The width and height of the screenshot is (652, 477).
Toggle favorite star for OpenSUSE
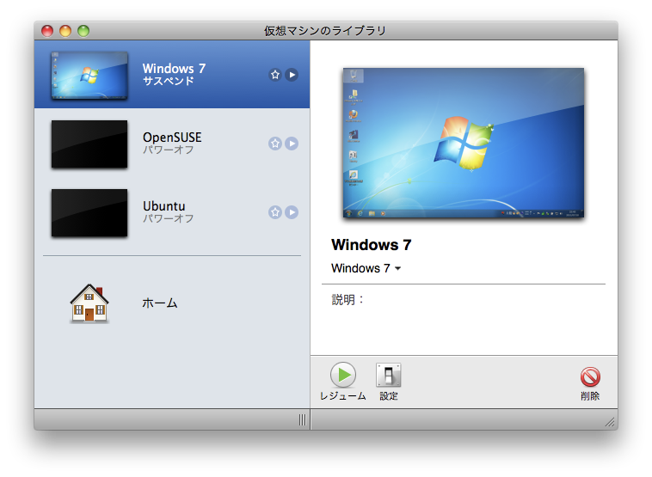click(275, 144)
